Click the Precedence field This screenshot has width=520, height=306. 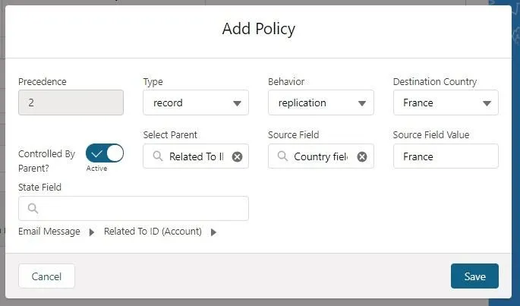point(71,103)
